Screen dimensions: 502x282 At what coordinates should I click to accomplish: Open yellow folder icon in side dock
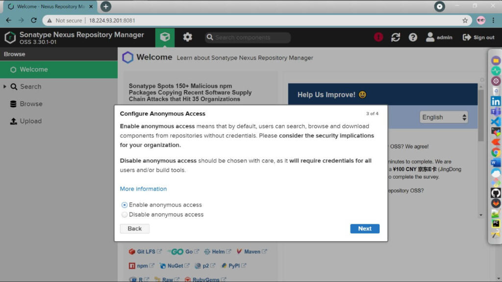(496, 61)
